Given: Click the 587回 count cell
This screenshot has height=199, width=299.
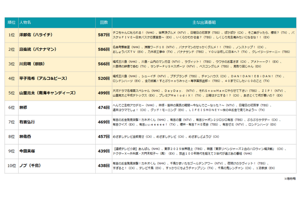Looking at the screenshot, I should (104, 35).
